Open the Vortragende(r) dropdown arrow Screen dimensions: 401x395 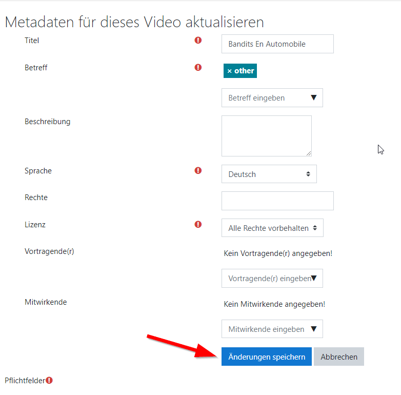pyautogui.click(x=314, y=278)
